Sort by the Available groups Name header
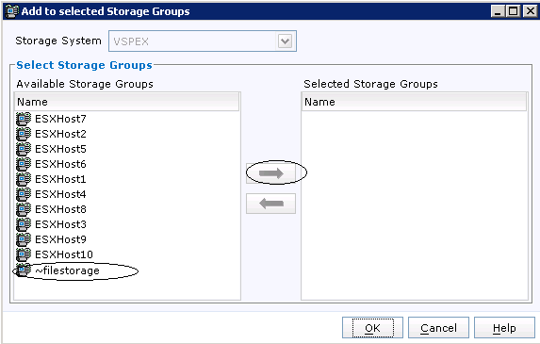540x344 pixels. click(126, 102)
